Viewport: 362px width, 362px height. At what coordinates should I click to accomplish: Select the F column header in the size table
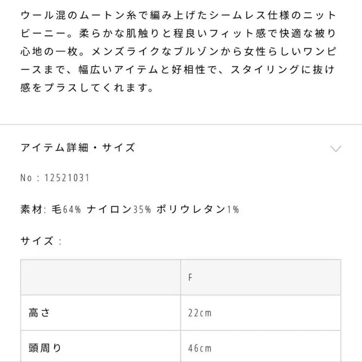pos(190,277)
